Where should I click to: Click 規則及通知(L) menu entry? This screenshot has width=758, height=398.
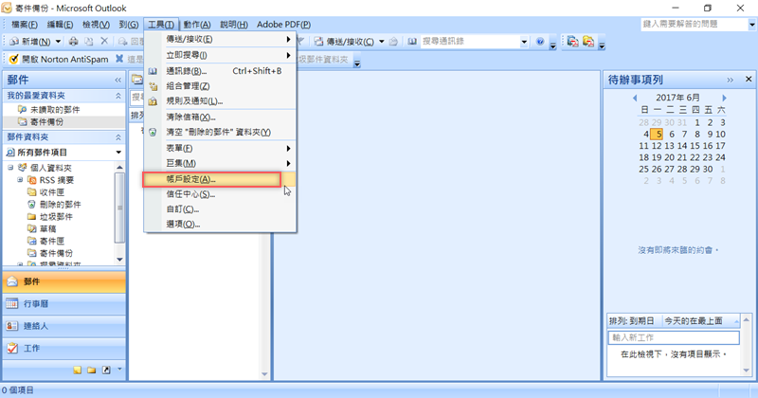[x=220, y=101]
